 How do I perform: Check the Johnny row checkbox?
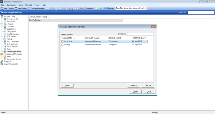62,45
